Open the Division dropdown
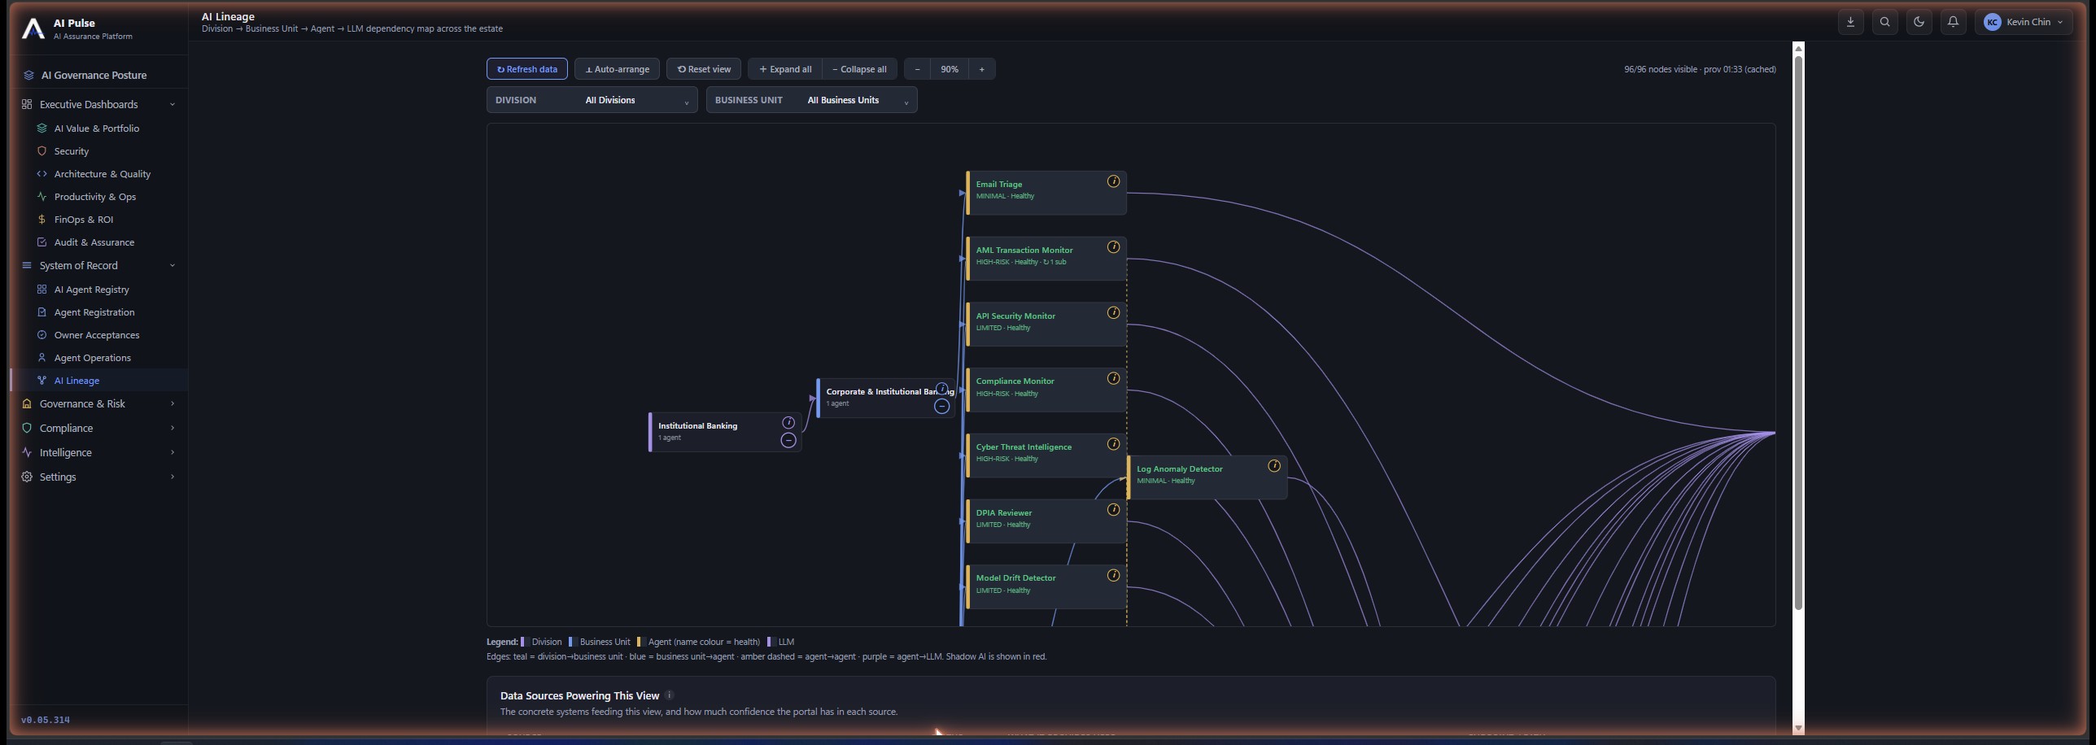This screenshot has height=745, width=2096. 592,100
